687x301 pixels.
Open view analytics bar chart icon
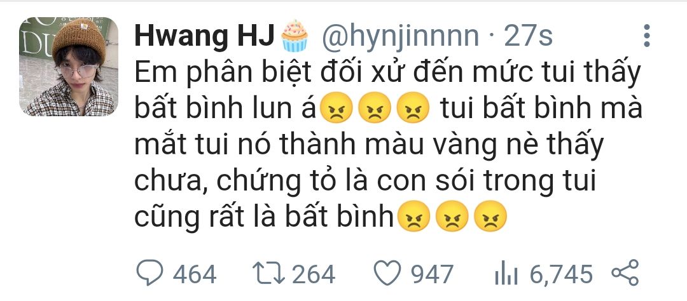point(506,274)
